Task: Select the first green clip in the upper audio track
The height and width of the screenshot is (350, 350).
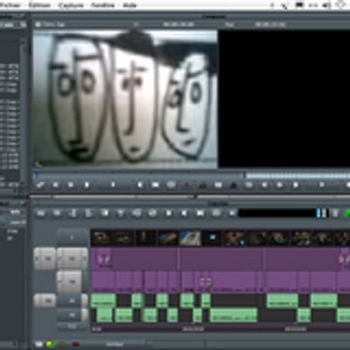Action: (x=103, y=300)
